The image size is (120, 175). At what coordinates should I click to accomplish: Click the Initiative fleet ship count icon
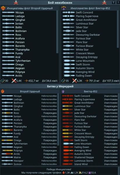tap(2, 80)
